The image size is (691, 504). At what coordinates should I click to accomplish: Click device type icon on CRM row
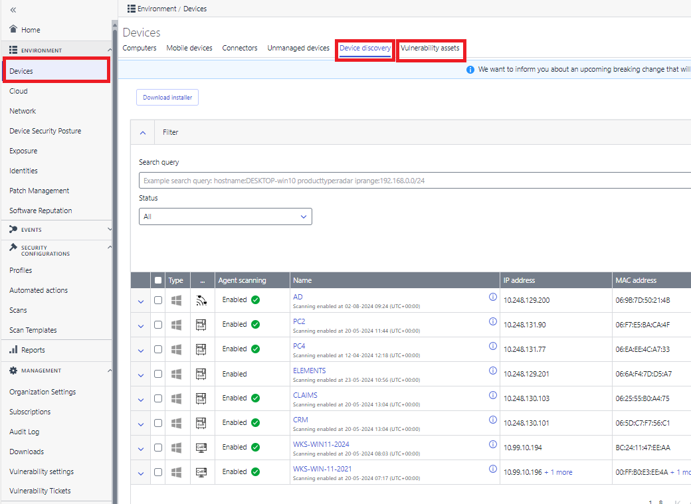[201, 424]
